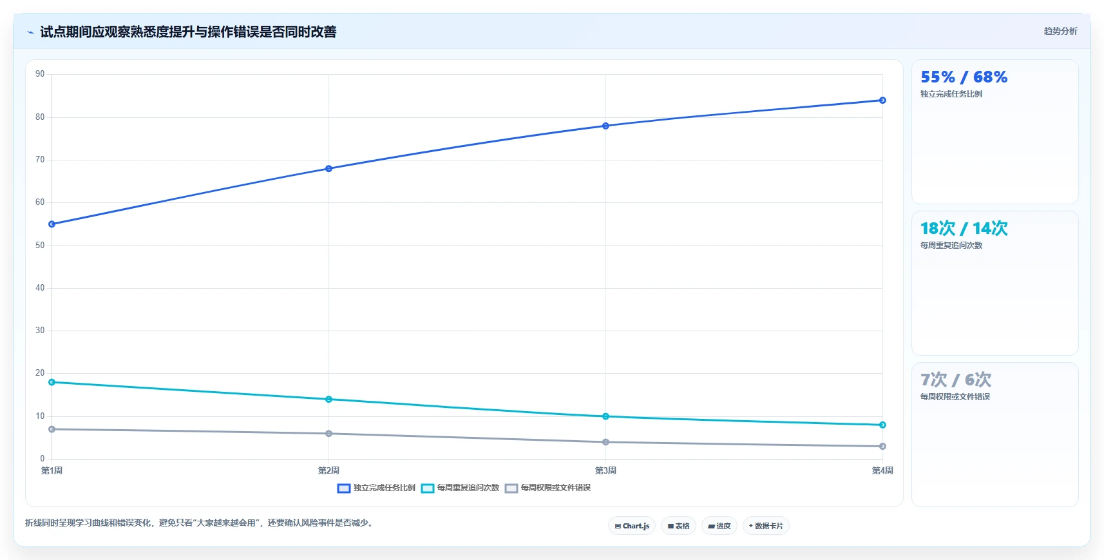Screen dimensions: 1104x560
Task: Click the 每周权限或文件错误 legend label
Action: (556, 488)
